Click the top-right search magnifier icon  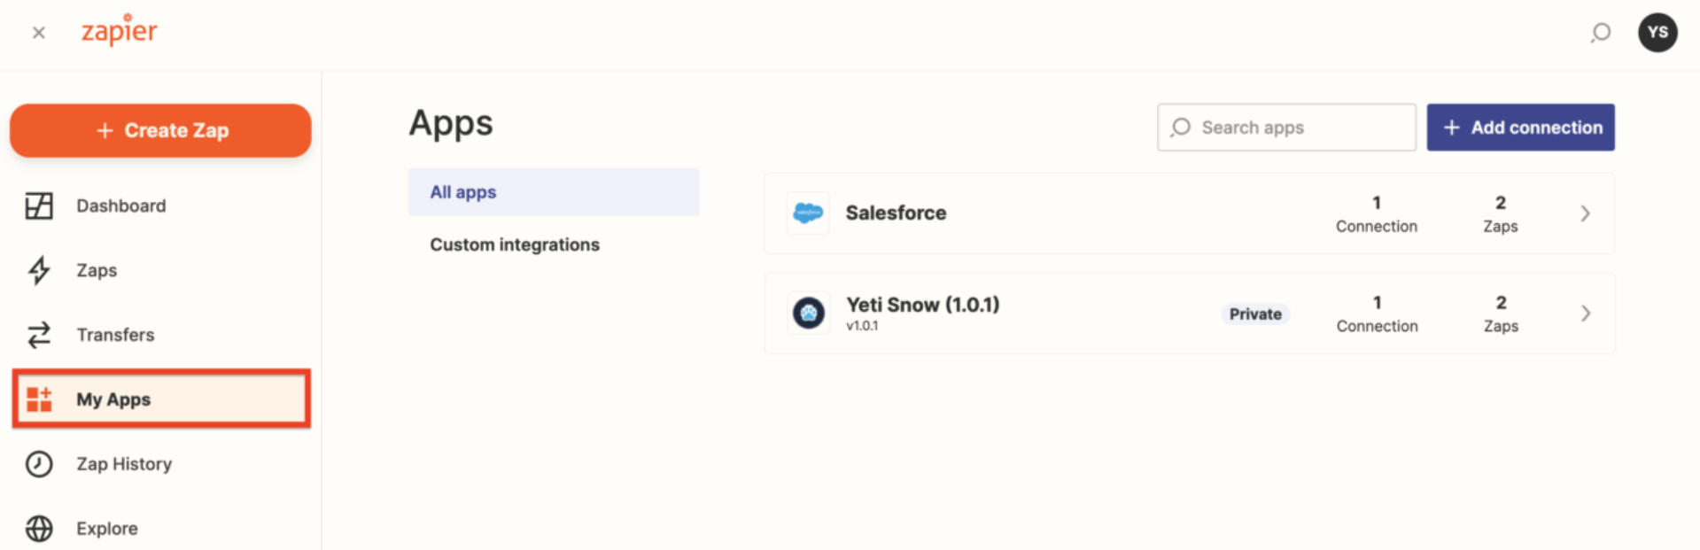[x=1600, y=34]
